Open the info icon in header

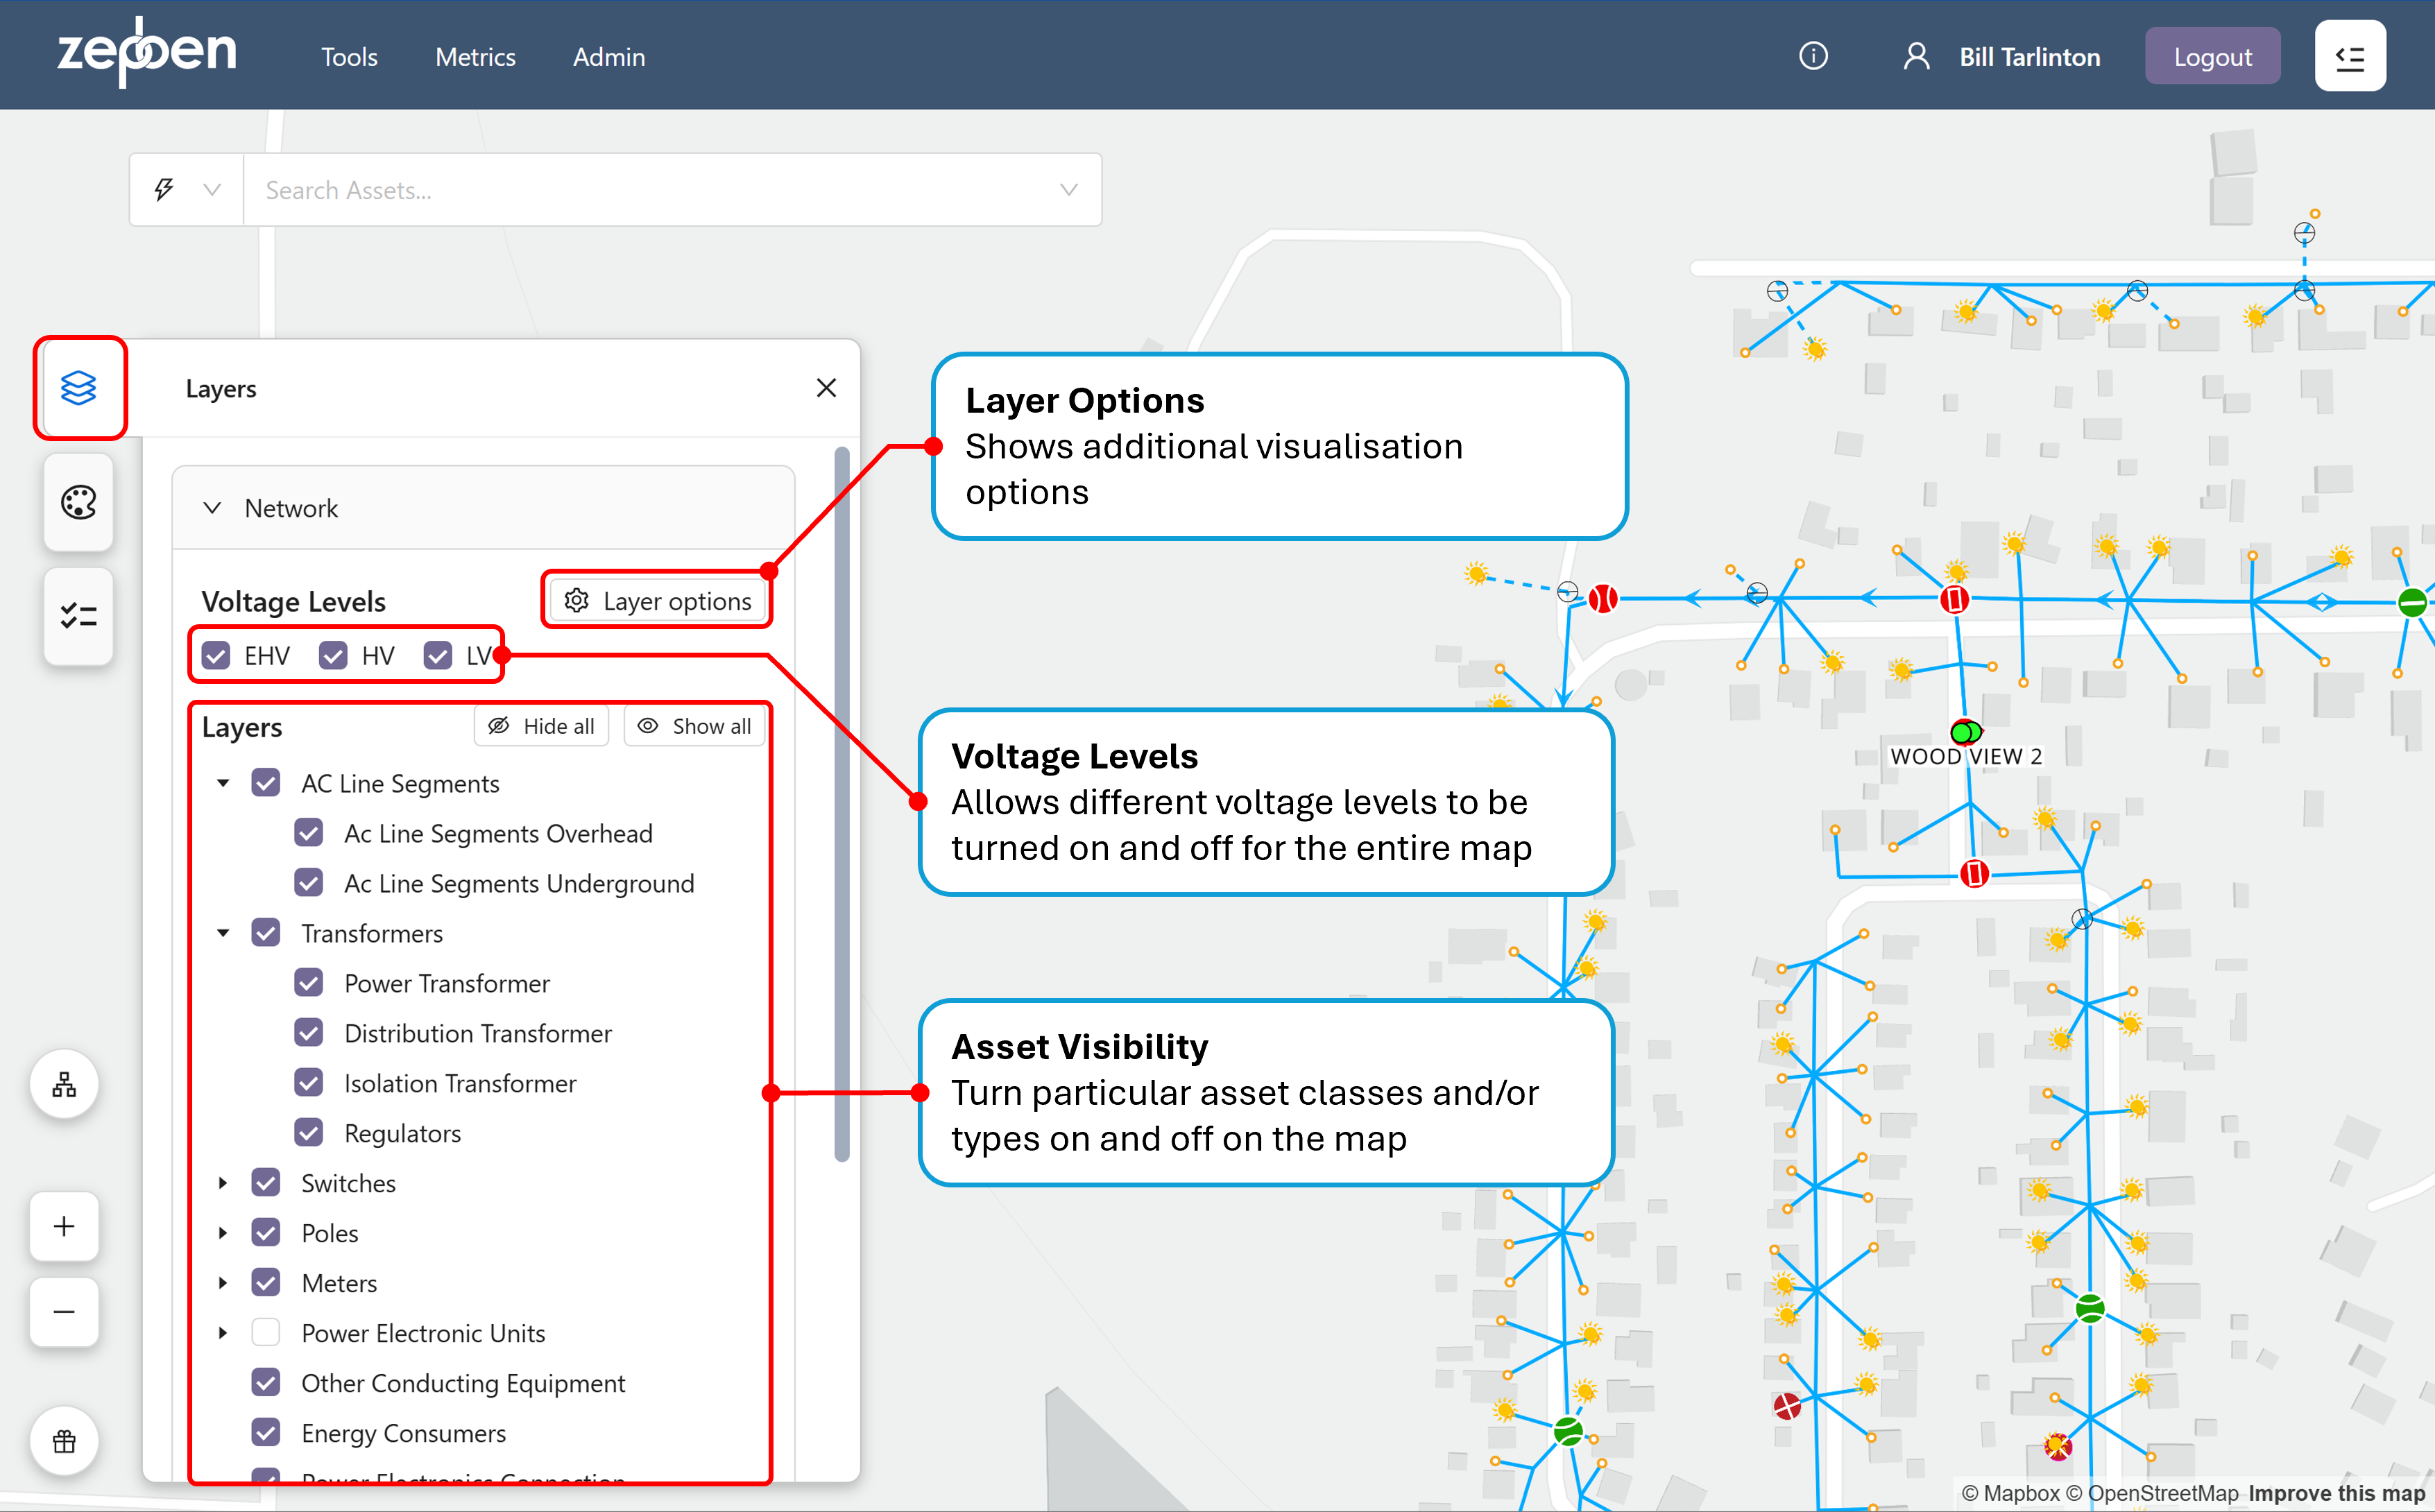(1813, 56)
